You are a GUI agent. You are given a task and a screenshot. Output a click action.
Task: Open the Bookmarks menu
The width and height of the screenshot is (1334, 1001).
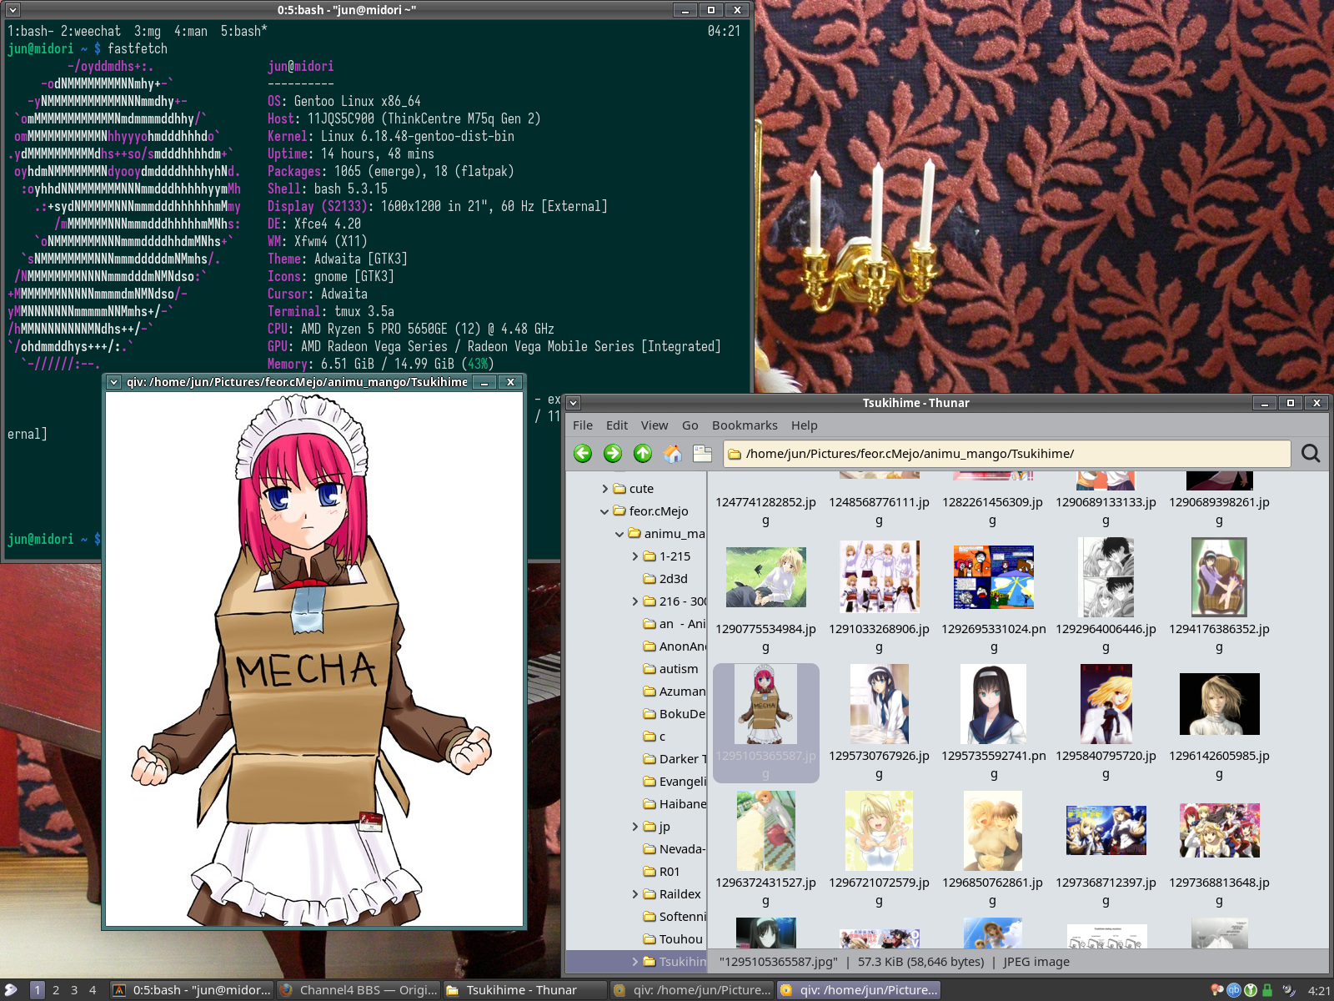tap(745, 425)
